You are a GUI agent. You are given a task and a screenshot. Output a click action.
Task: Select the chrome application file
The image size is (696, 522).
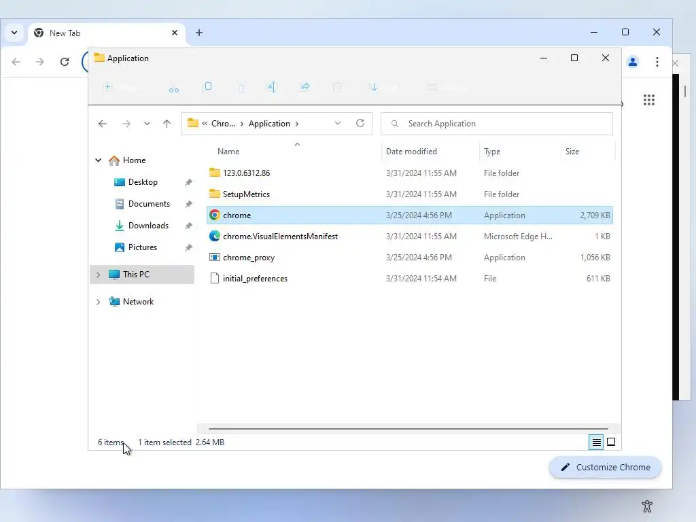pyautogui.click(x=410, y=215)
